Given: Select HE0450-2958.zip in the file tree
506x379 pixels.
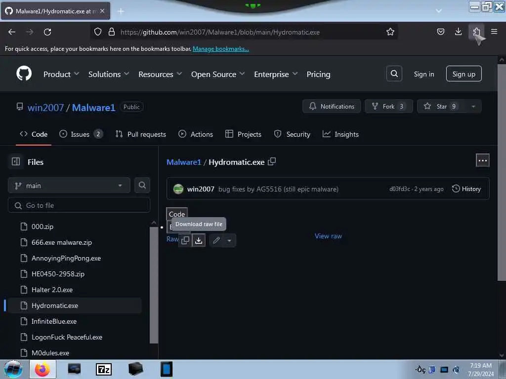Looking at the screenshot, I should click(x=58, y=274).
